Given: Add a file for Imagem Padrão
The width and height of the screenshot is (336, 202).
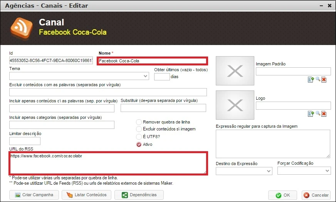Looking at the screenshot, I should pyautogui.click(x=311, y=79).
